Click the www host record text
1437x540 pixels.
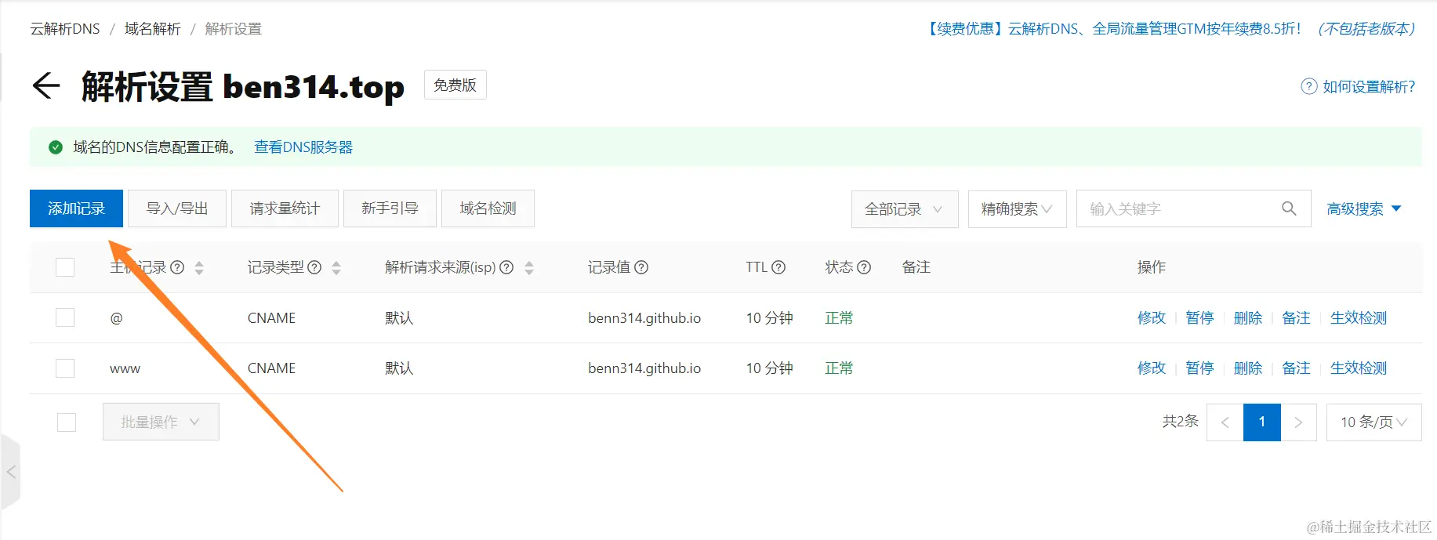pyautogui.click(x=125, y=368)
